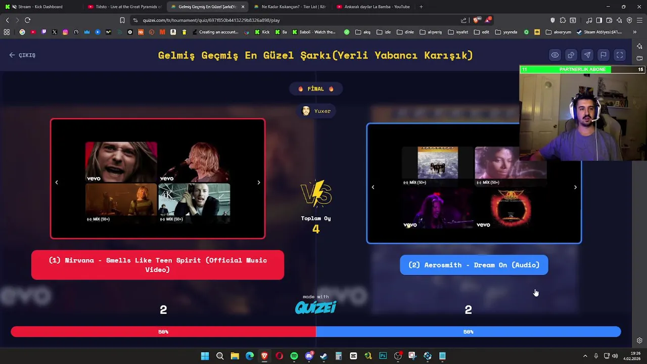This screenshot has width=647, height=364.
Task: Open the browser hamburger menu
Action: tap(639, 20)
